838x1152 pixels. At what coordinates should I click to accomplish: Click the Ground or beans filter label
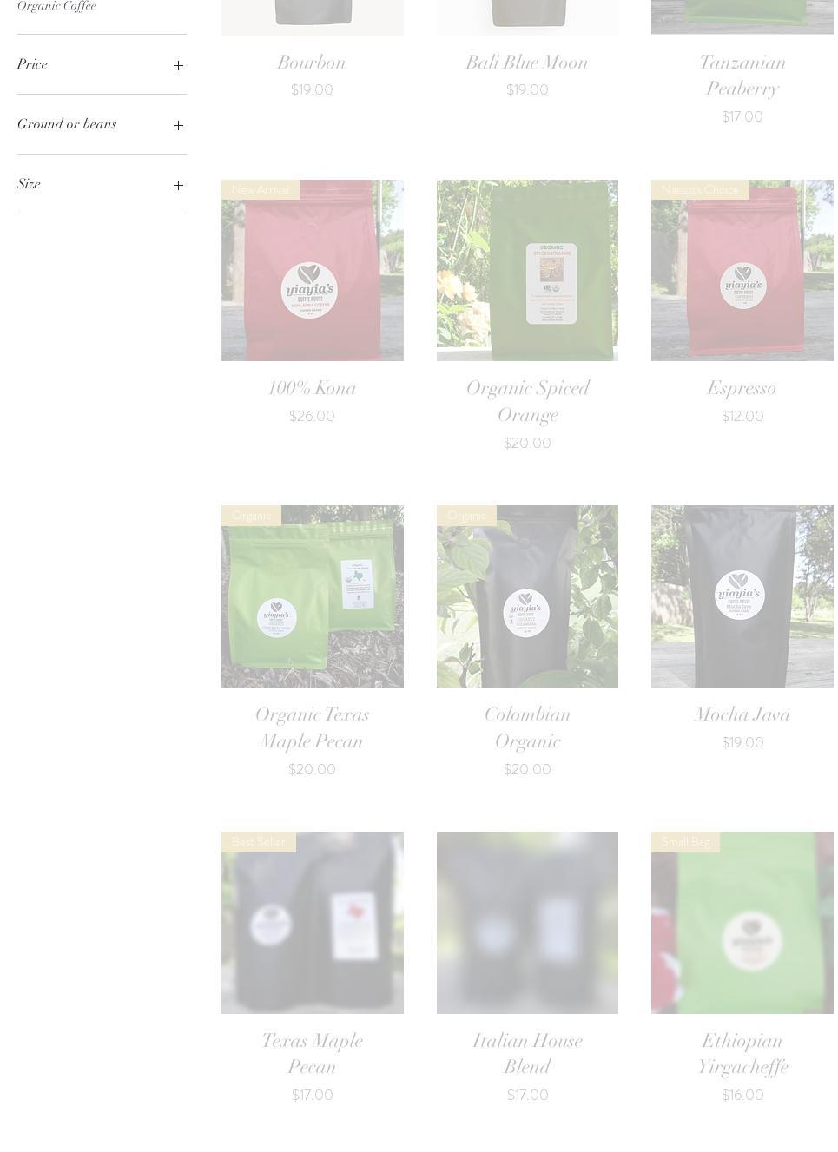tap(67, 124)
